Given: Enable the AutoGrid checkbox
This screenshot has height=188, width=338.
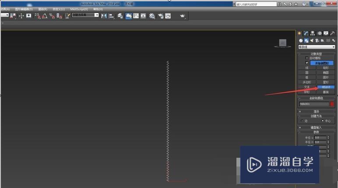Looking at the screenshot, I should pyautogui.click(x=307, y=58).
